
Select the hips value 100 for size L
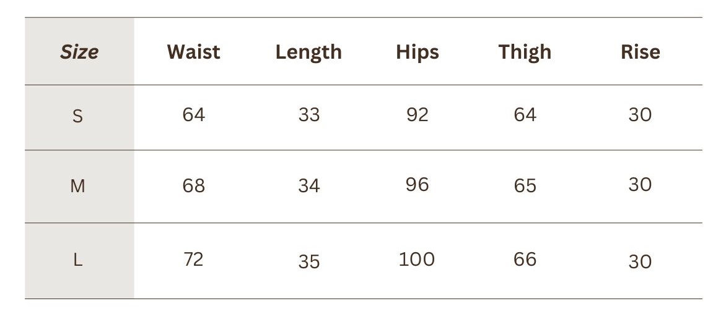417,259
